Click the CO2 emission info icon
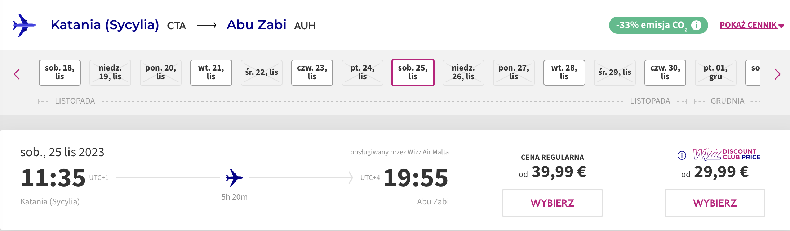This screenshot has height=231, width=790. coord(696,25)
